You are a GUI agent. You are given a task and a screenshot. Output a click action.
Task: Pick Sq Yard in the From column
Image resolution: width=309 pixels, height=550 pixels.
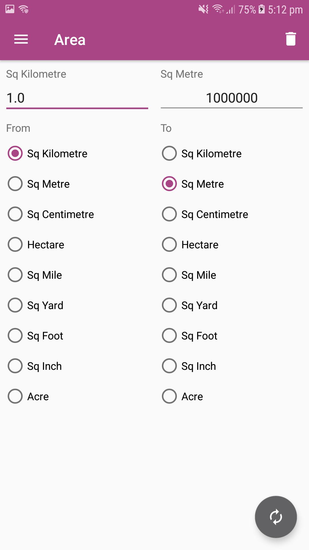pyautogui.click(x=35, y=305)
